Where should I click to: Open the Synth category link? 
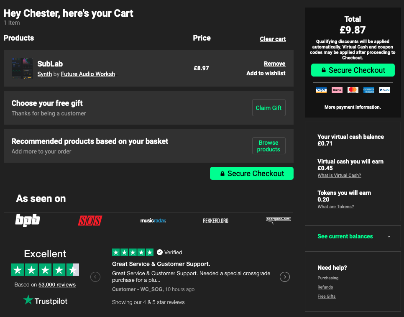(x=45, y=74)
